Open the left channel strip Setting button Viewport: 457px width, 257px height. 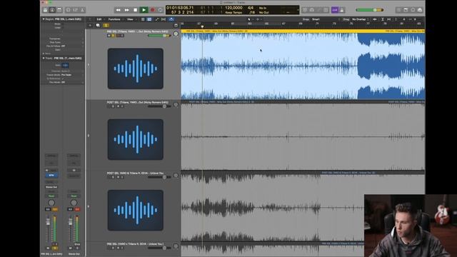[51, 156]
